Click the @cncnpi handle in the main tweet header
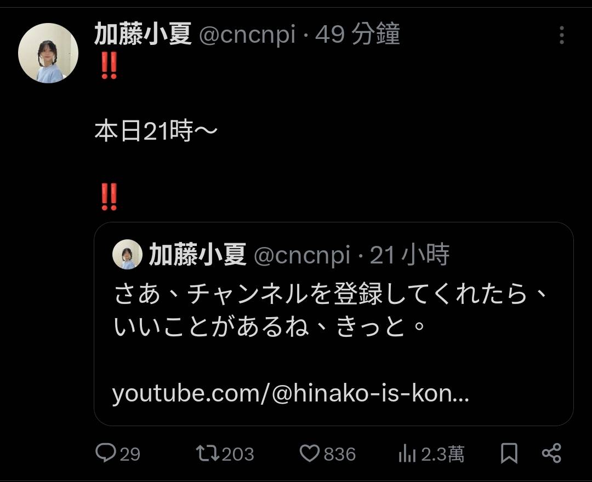Screen dimensions: 592x482 [247, 35]
